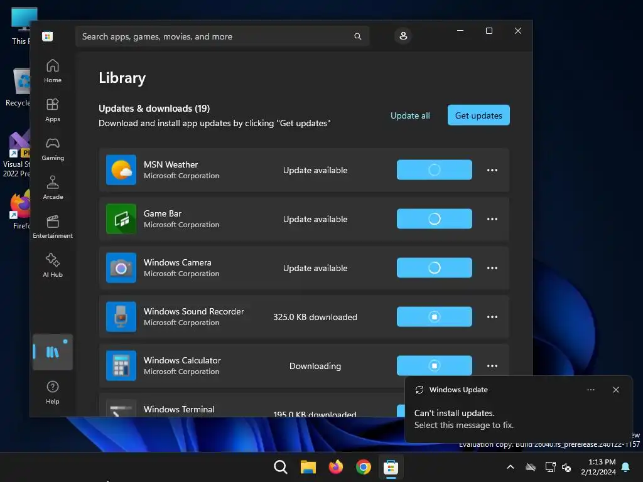643x482 pixels.
Task: Open File Explorer from the taskbar
Action: [x=308, y=467]
